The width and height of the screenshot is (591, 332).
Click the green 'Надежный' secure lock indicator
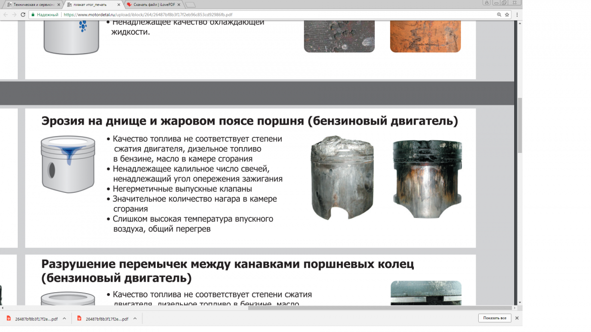[45, 15]
